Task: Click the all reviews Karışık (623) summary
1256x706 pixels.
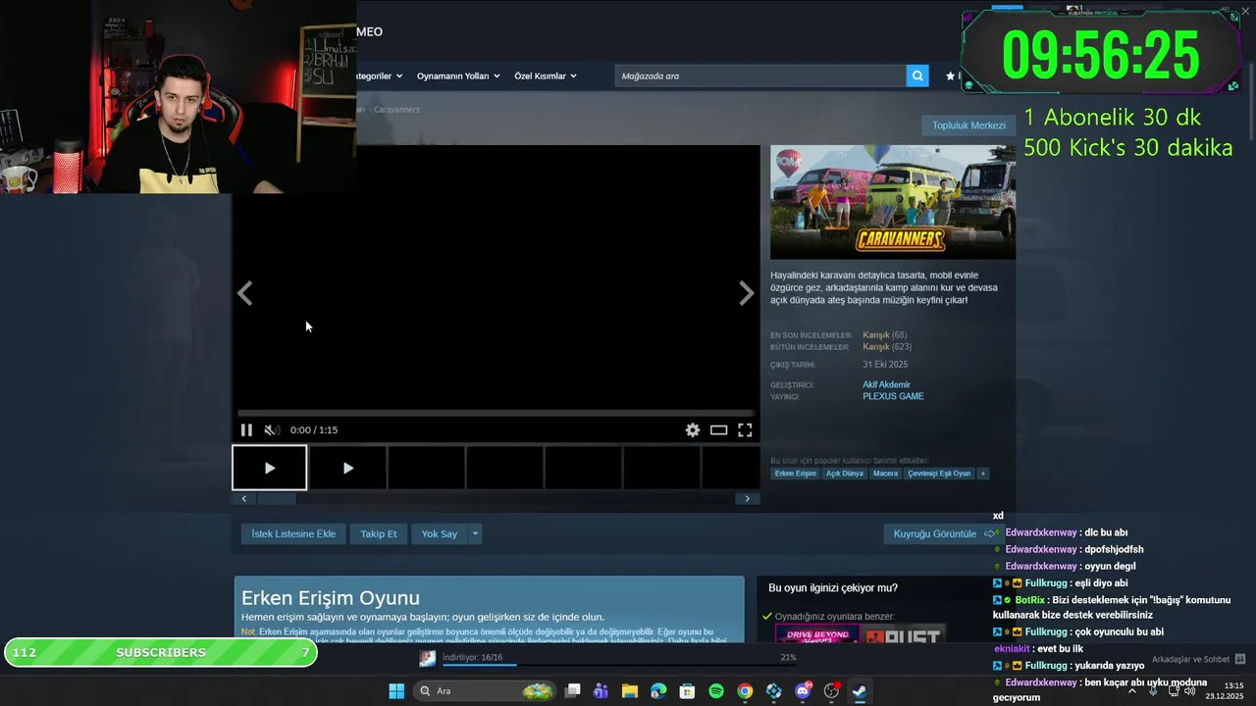Action: pyautogui.click(x=887, y=347)
